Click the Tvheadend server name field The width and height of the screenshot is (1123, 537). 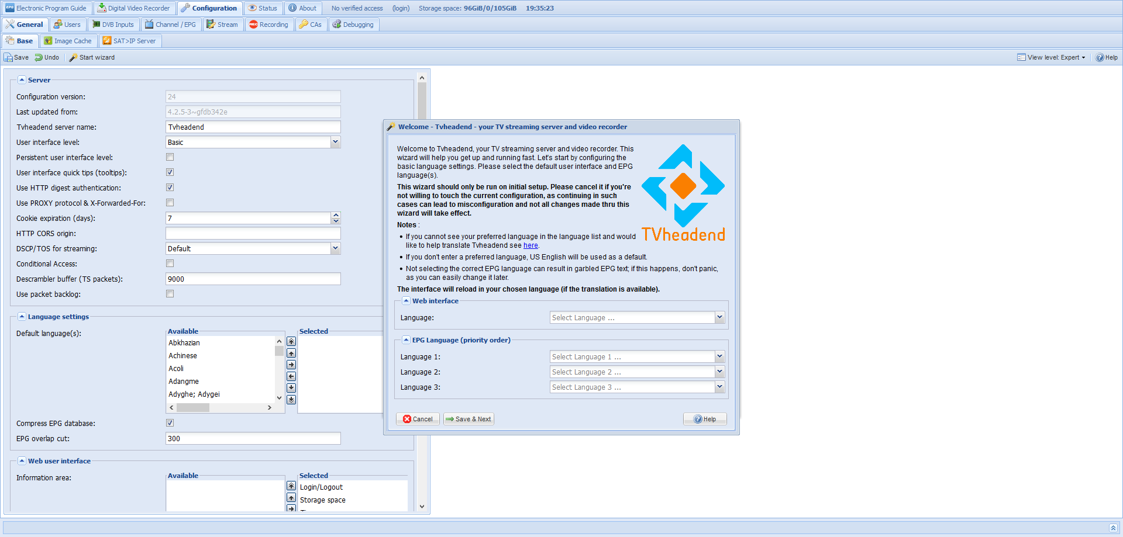(x=253, y=127)
